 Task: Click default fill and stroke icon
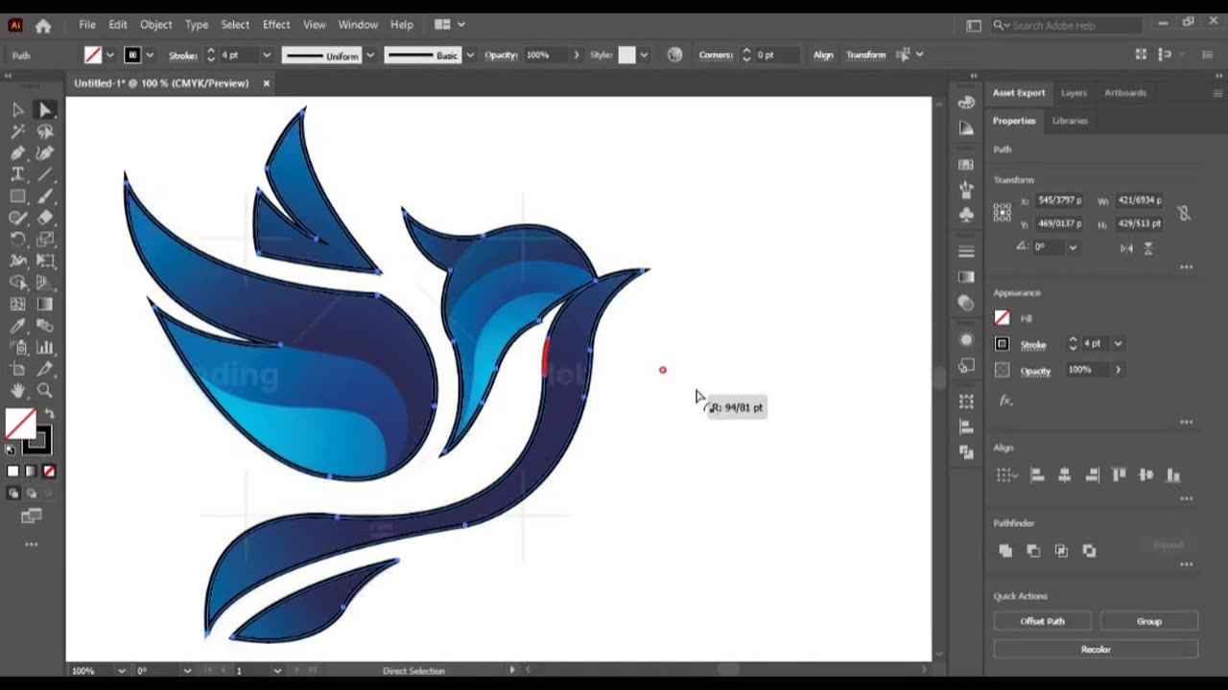[x=12, y=448]
